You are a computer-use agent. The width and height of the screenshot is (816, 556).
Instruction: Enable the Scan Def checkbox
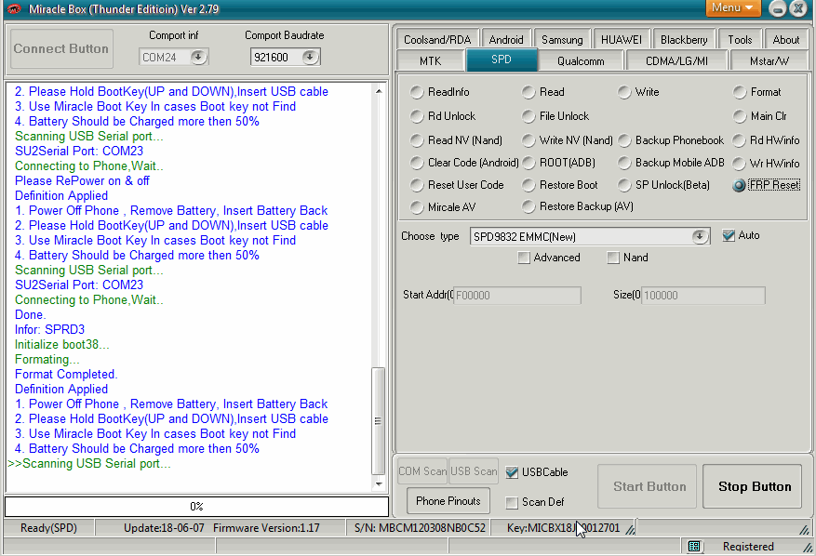(512, 502)
